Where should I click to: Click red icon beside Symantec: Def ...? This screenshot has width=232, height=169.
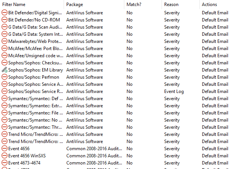(x=5, y=98)
